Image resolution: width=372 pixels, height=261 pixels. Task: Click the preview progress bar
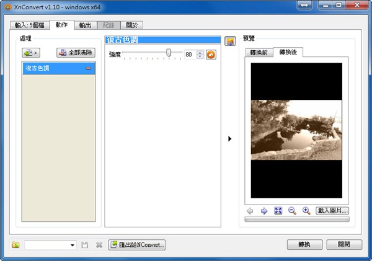[x=297, y=219]
